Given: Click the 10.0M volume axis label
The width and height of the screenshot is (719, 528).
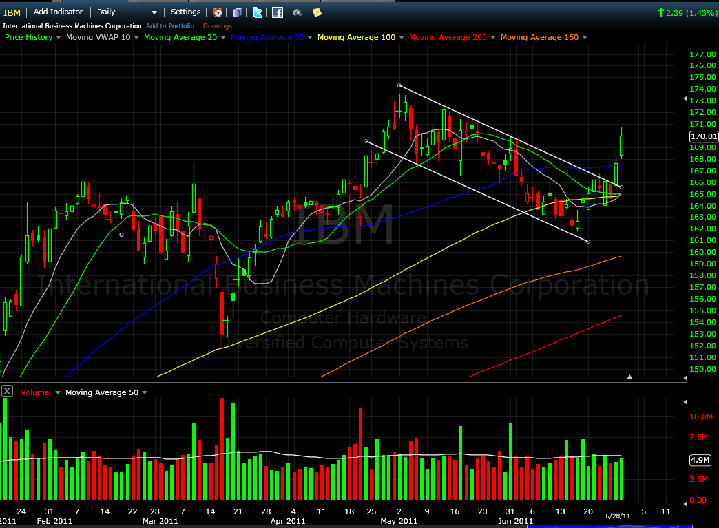Looking at the screenshot, I should tap(701, 416).
